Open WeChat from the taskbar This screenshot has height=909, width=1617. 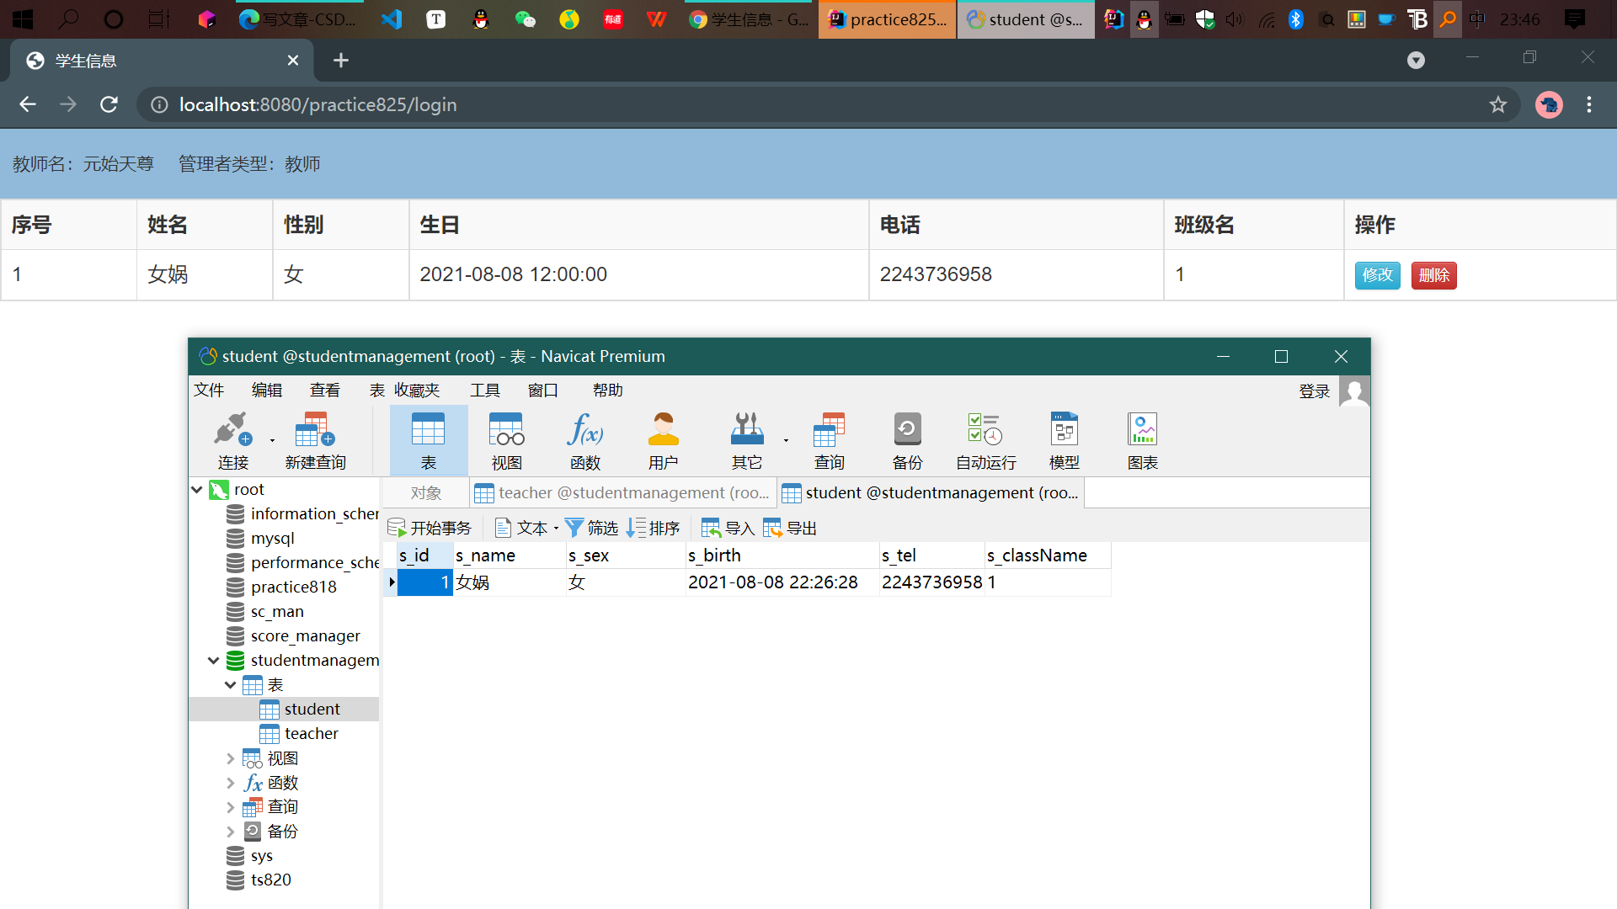[525, 19]
